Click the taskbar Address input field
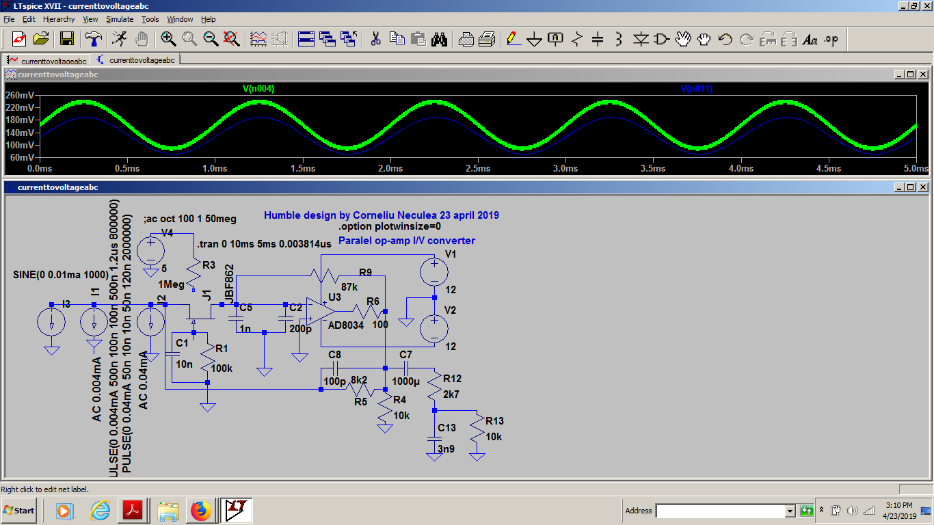 tap(720, 511)
